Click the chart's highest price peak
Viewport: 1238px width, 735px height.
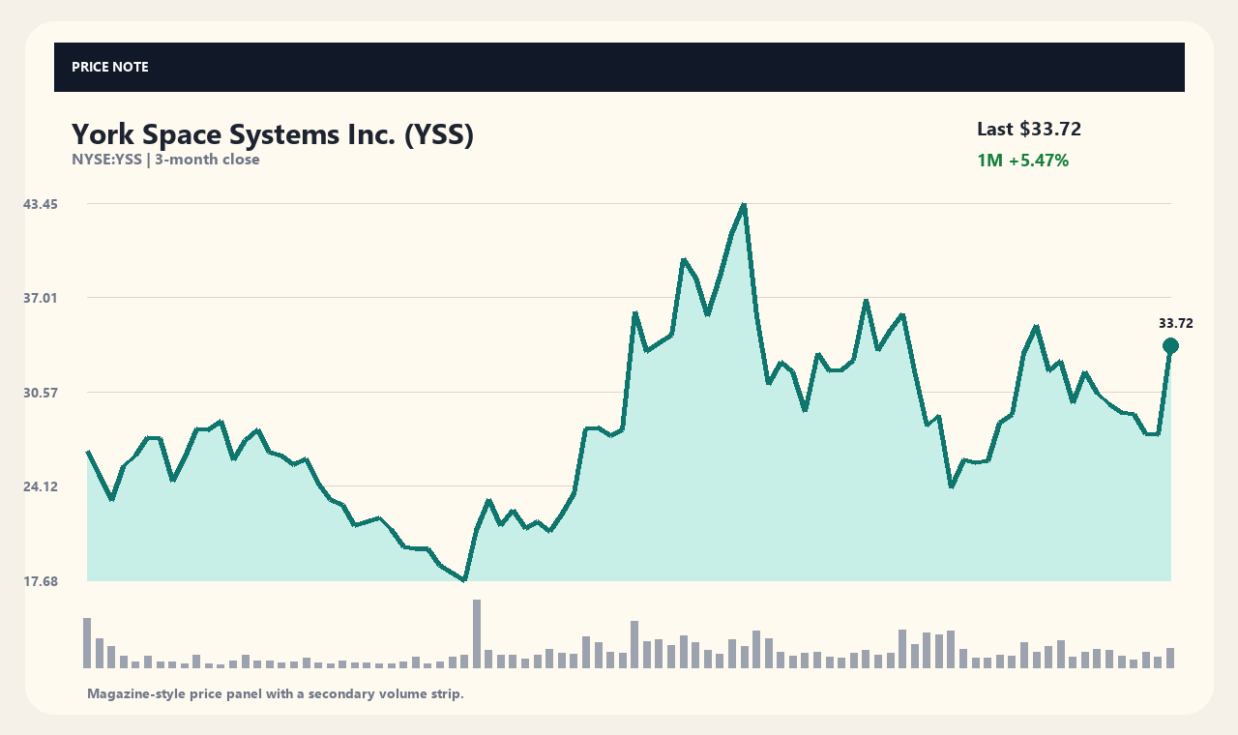point(744,204)
